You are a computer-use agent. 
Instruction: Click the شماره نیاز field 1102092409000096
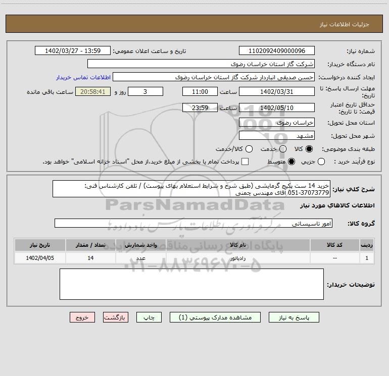(277, 50)
